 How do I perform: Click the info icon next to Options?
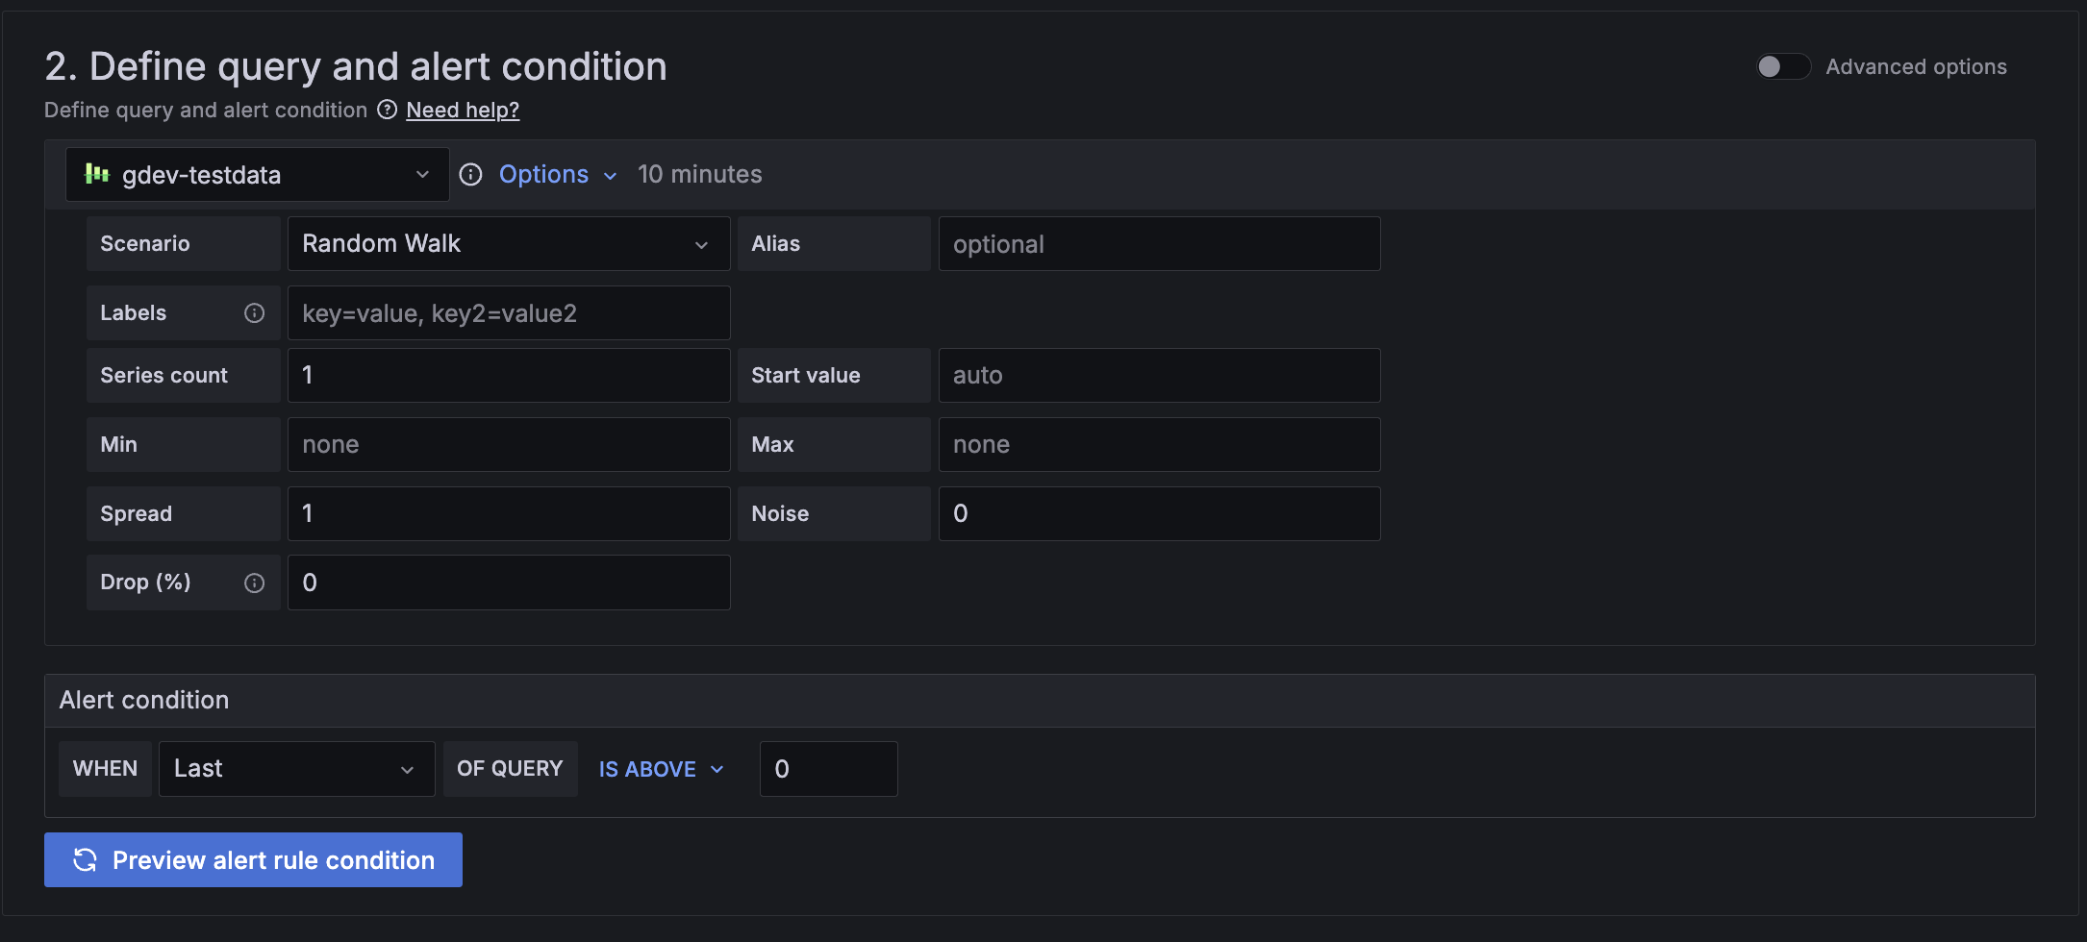(x=470, y=174)
